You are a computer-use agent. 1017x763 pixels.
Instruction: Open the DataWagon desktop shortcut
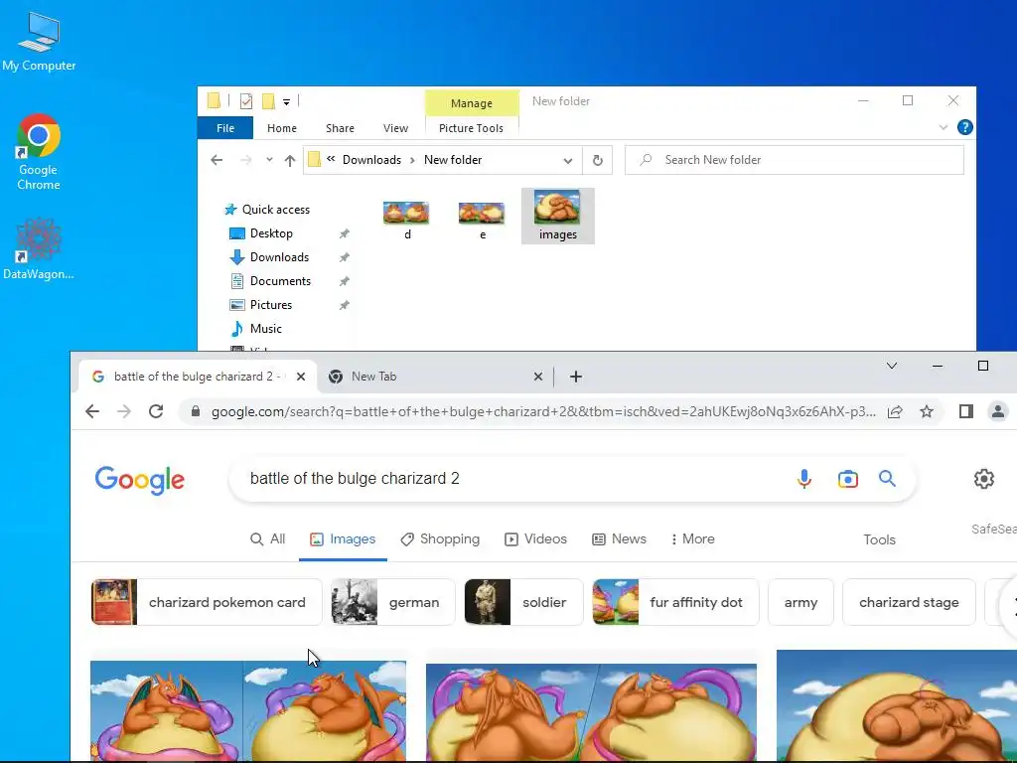click(39, 249)
